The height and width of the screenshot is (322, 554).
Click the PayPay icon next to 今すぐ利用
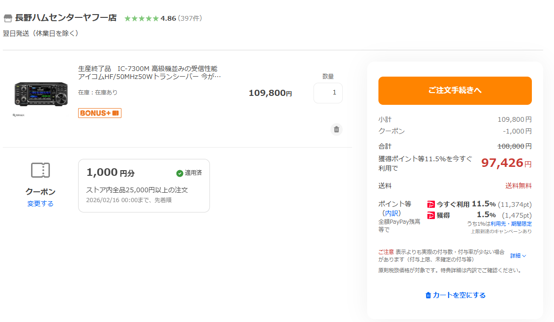[x=431, y=204]
